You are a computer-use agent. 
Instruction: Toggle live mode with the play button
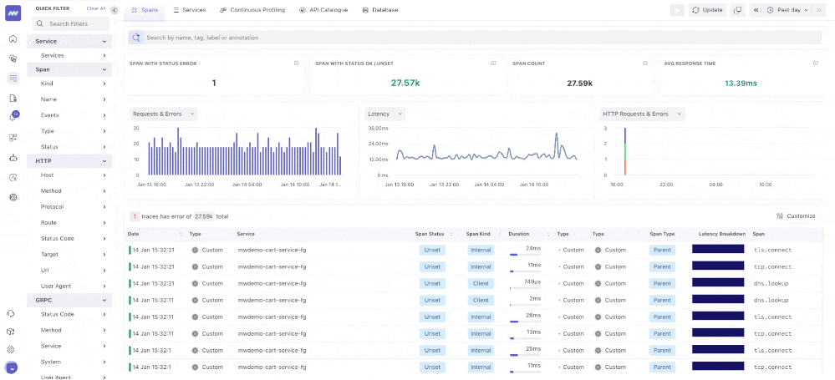point(676,10)
